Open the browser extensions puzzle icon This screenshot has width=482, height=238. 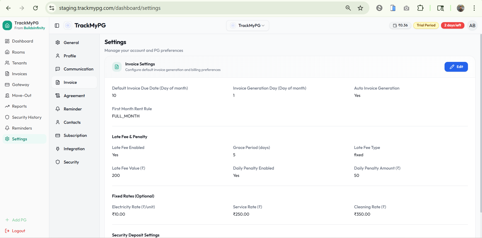pyautogui.click(x=420, y=8)
